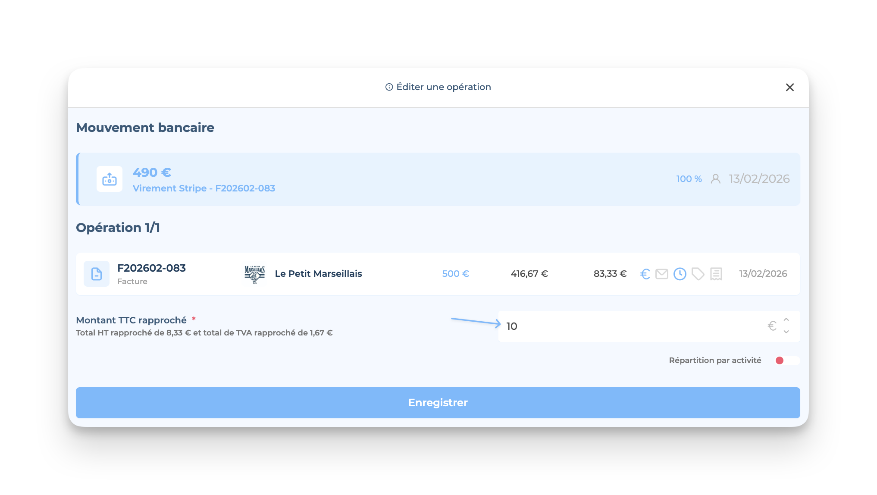Click the tag label icon in invoice row
Screen dimensions: 877x495
coord(698,274)
